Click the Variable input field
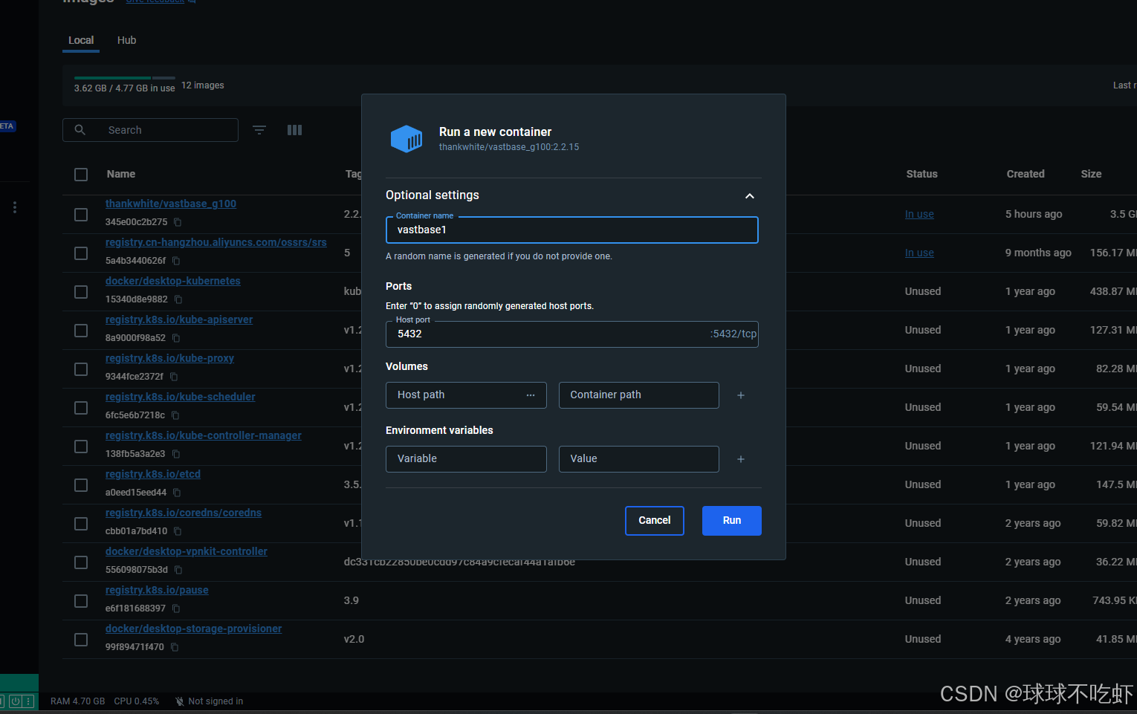Image resolution: width=1137 pixels, height=714 pixels. pyautogui.click(x=466, y=459)
